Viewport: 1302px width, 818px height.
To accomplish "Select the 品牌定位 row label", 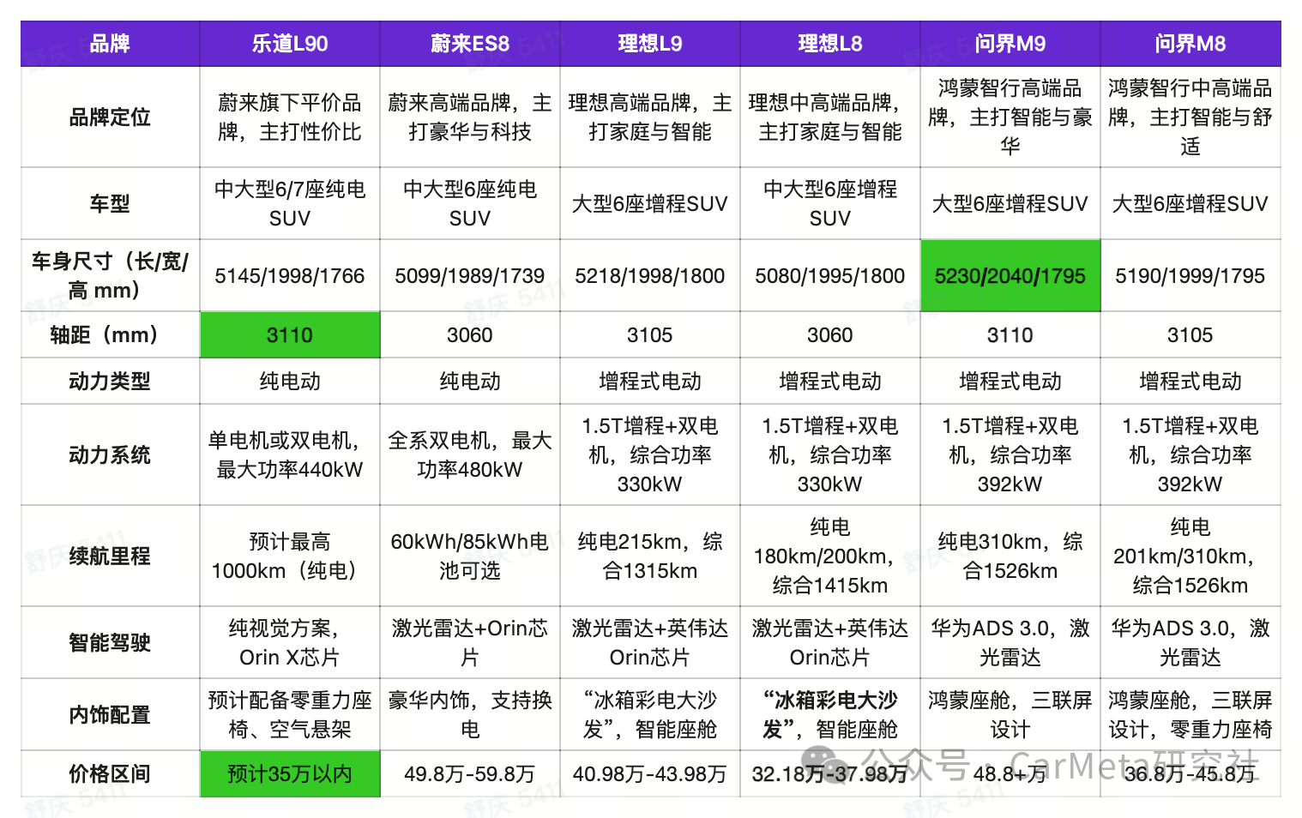I will pos(110,117).
